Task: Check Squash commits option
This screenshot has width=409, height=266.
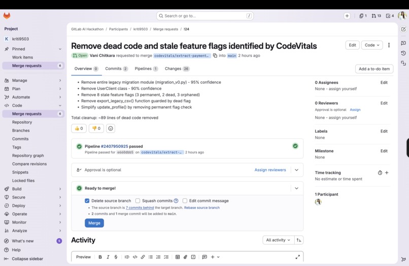Action: pos(138,201)
